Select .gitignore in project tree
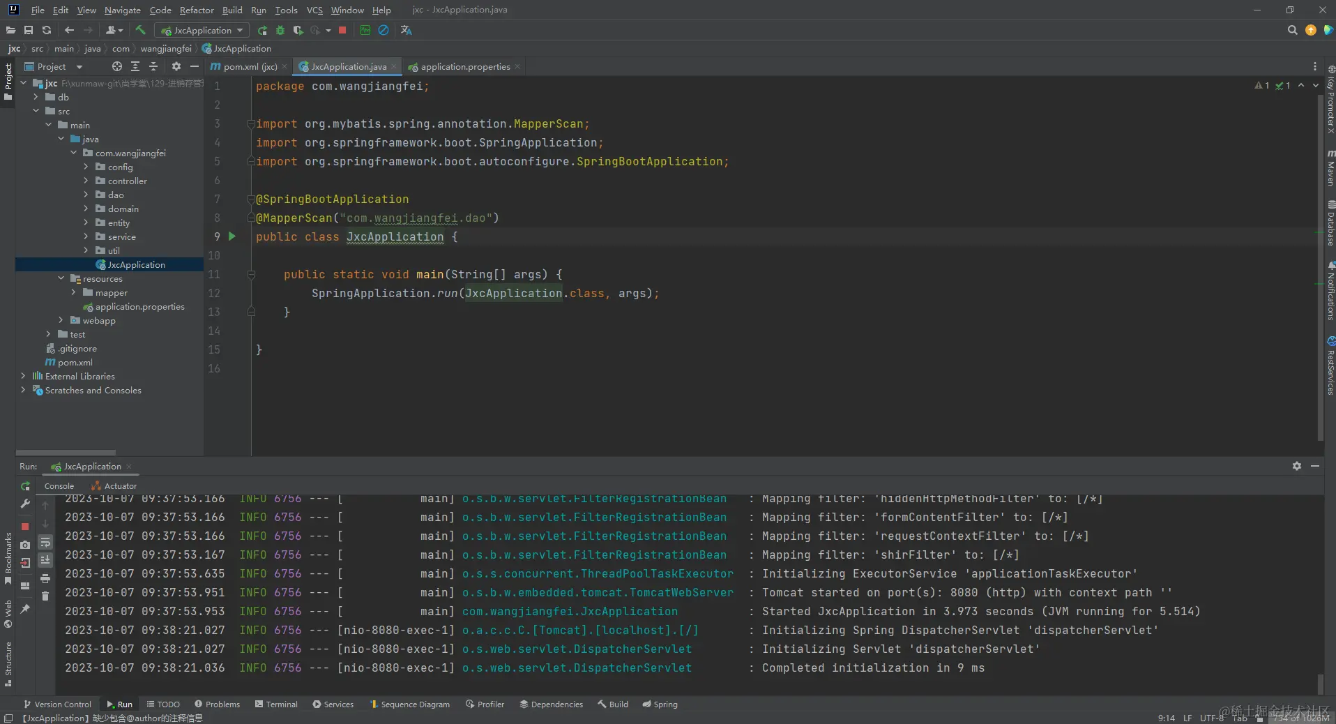 coord(77,348)
